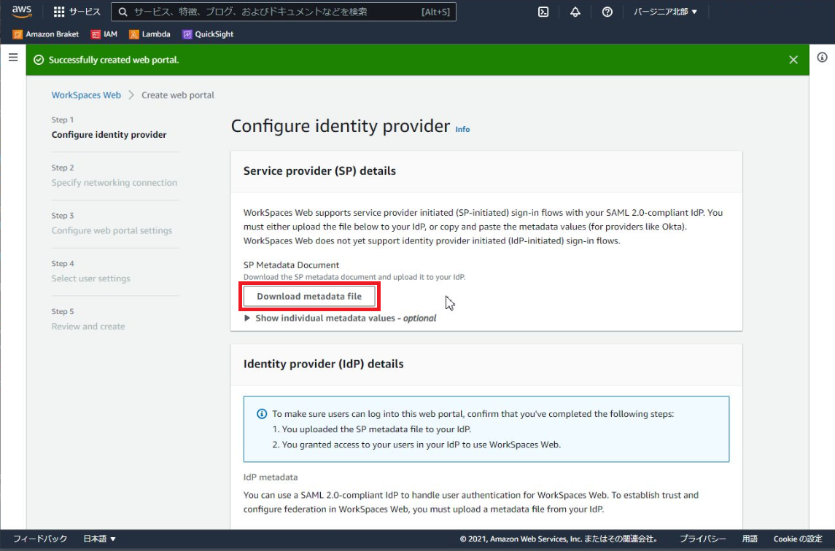Open the CloudShell terminal icon

click(543, 12)
